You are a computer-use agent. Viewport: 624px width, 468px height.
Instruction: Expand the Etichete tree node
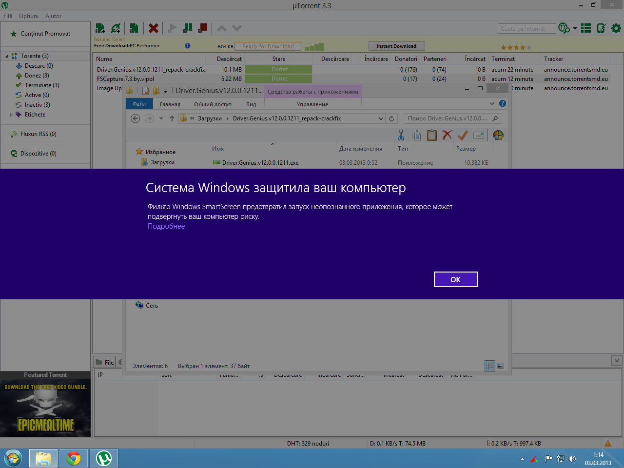[12, 115]
